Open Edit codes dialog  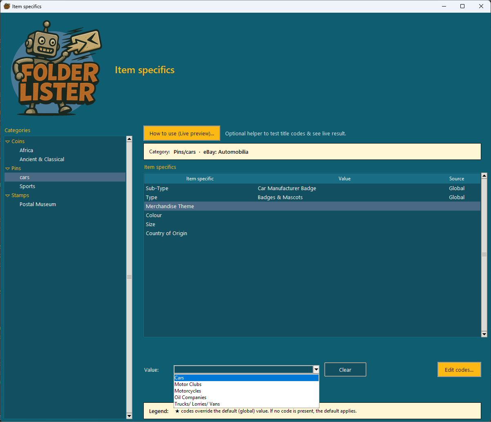point(459,370)
